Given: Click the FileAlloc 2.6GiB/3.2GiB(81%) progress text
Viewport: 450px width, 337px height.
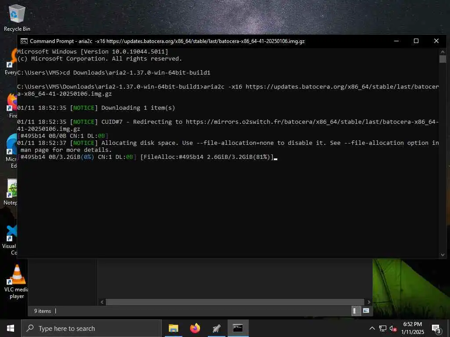Looking at the screenshot, I should (207, 157).
